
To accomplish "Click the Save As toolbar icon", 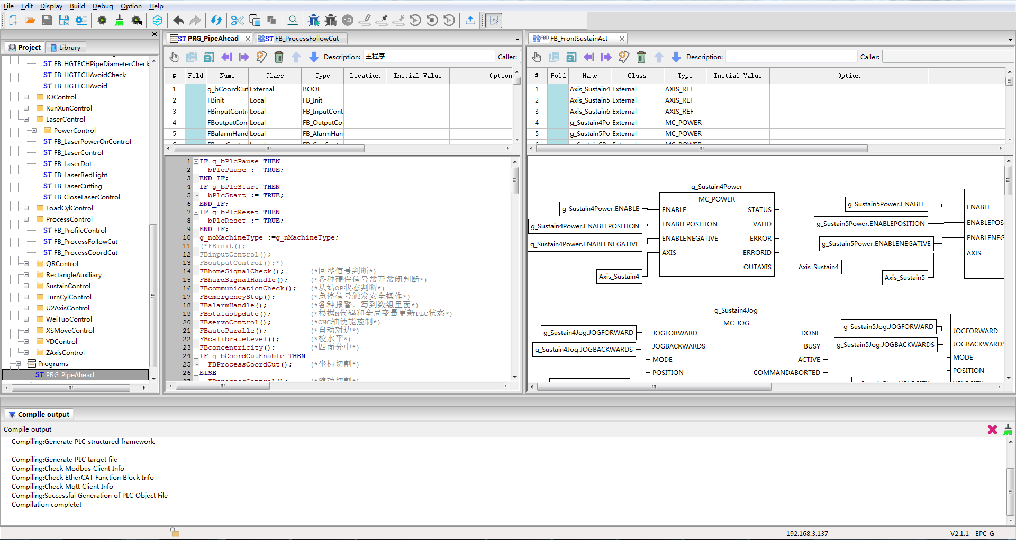I will coord(64,21).
